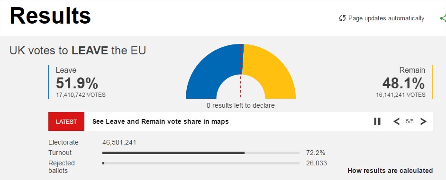Click the Electorate count 46,501,241

click(x=119, y=142)
